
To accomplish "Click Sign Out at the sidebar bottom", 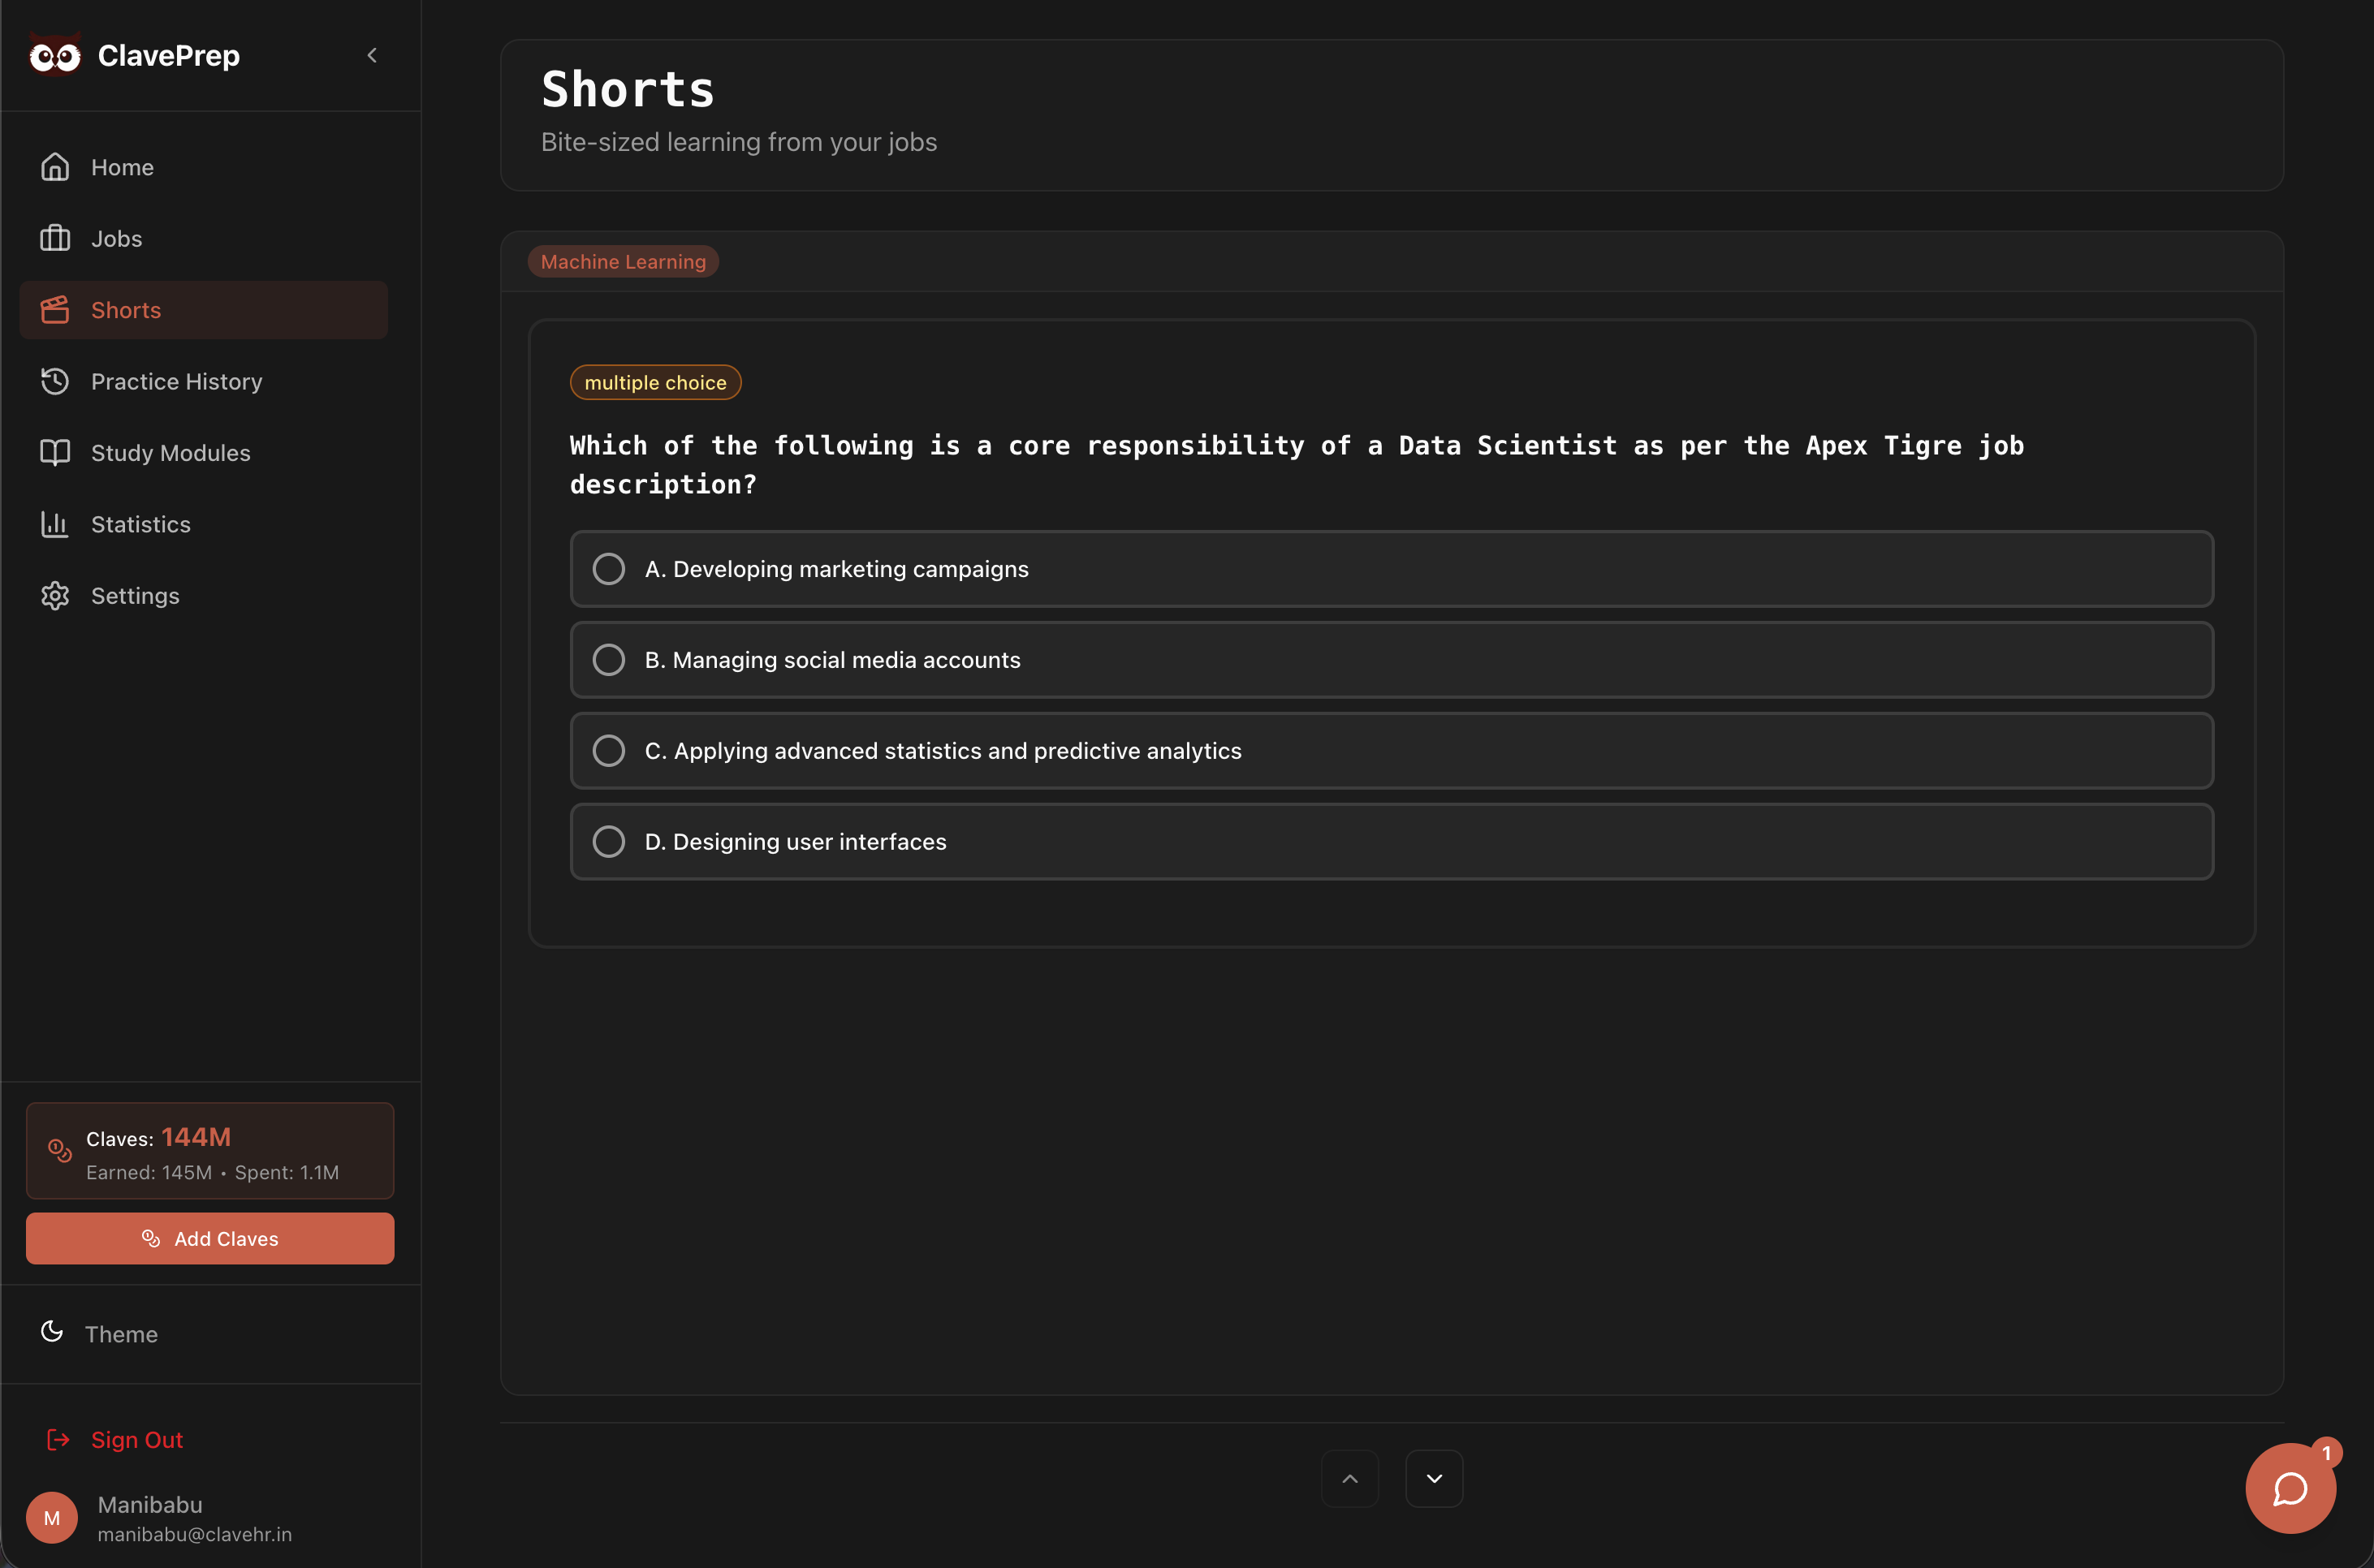I will coord(136,1439).
